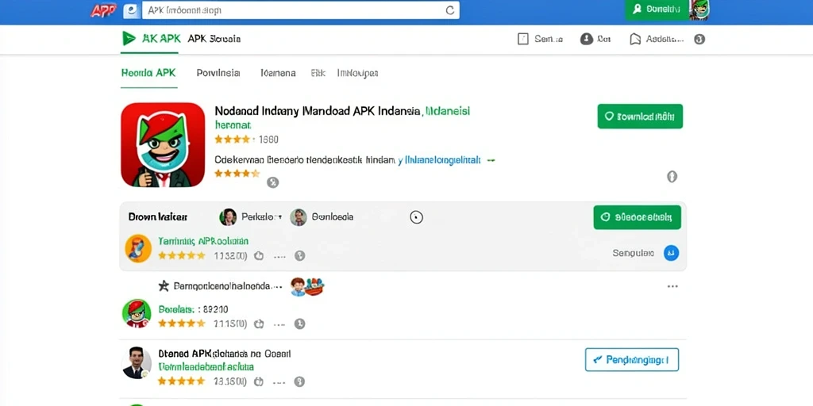The image size is (813, 406).
Task: Open the mascot avatar in the top-right corner
Action: [x=699, y=10]
